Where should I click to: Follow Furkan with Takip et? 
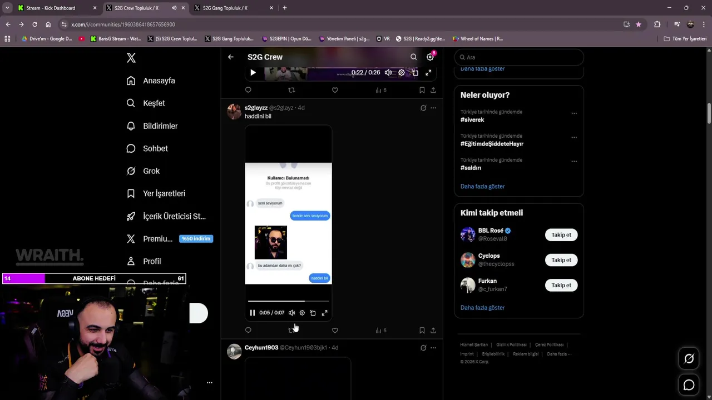tap(561, 285)
